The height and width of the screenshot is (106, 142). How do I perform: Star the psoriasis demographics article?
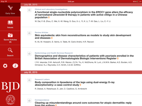[29, 54]
